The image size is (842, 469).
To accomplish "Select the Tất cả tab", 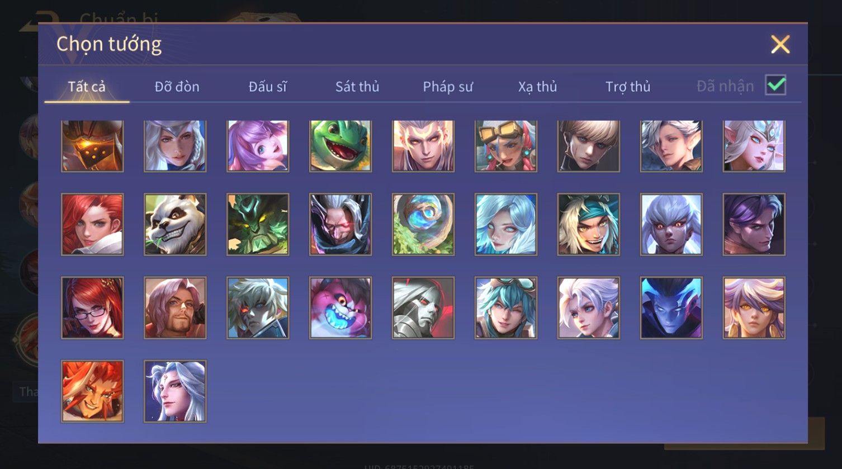I will pyautogui.click(x=87, y=87).
